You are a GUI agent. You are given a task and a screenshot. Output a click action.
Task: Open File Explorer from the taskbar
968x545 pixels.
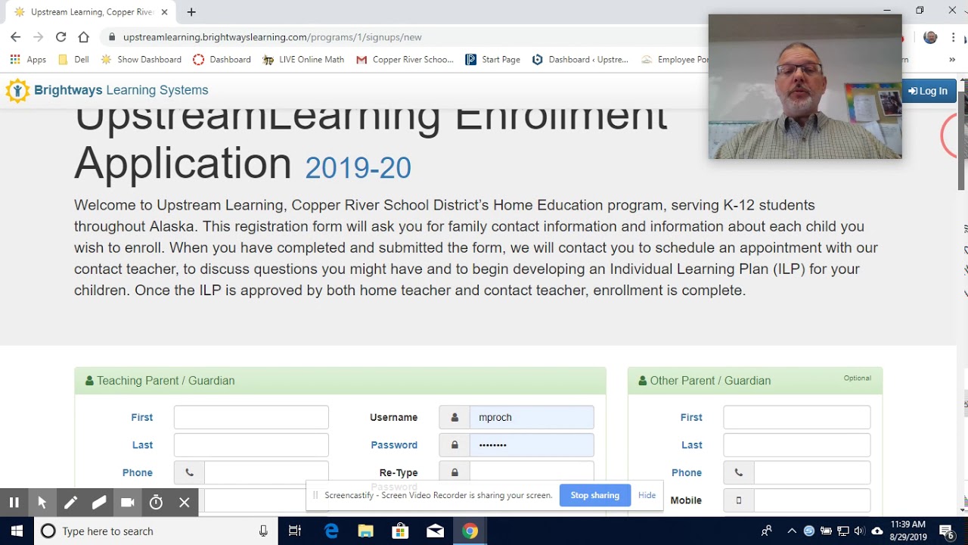coord(366,531)
